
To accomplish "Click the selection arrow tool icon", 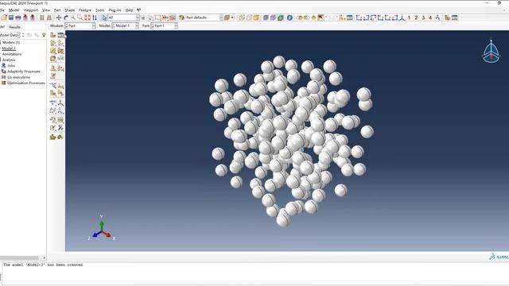I will click(104, 17).
